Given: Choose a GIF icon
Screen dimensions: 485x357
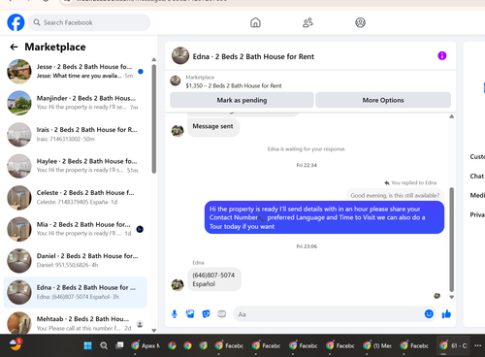Looking at the screenshot, I should point(222,313).
